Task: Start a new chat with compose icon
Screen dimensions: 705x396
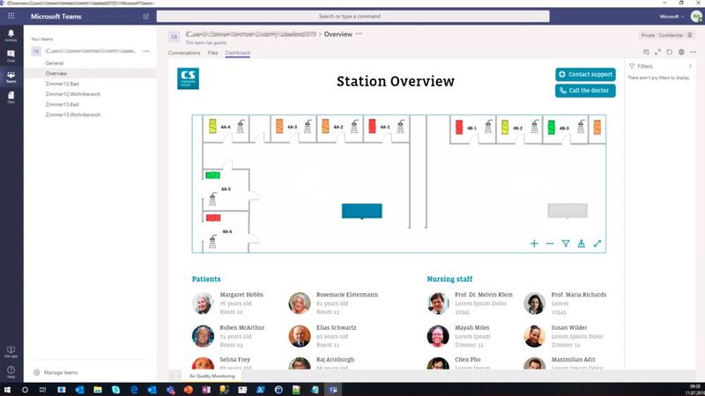Action: pyautogui.click(x=146, y=16)
